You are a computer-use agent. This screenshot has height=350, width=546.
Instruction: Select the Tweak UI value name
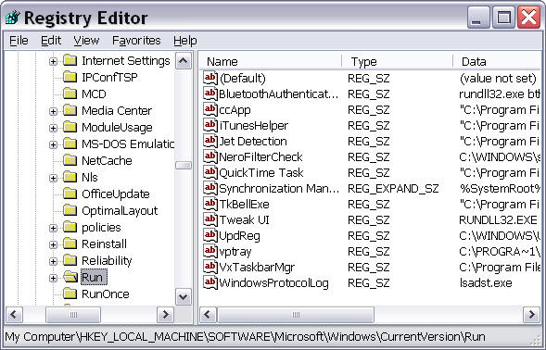245,219
